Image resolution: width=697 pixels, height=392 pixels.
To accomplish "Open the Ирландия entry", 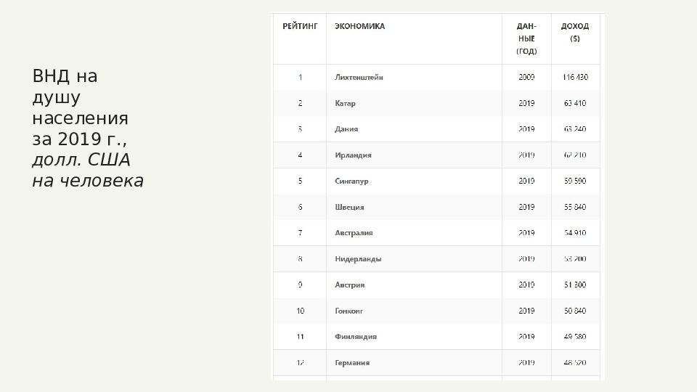I will pyautogui.click(x=353, y=155).
